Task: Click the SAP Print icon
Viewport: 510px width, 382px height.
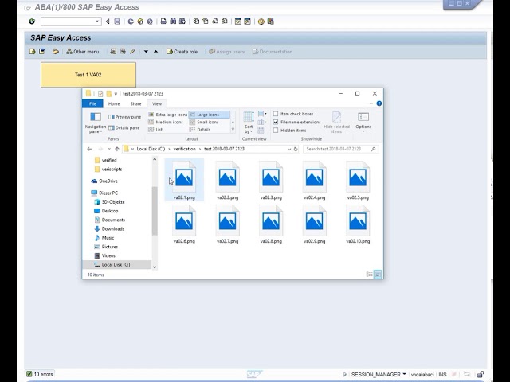Action: click(x=163, y=21)
